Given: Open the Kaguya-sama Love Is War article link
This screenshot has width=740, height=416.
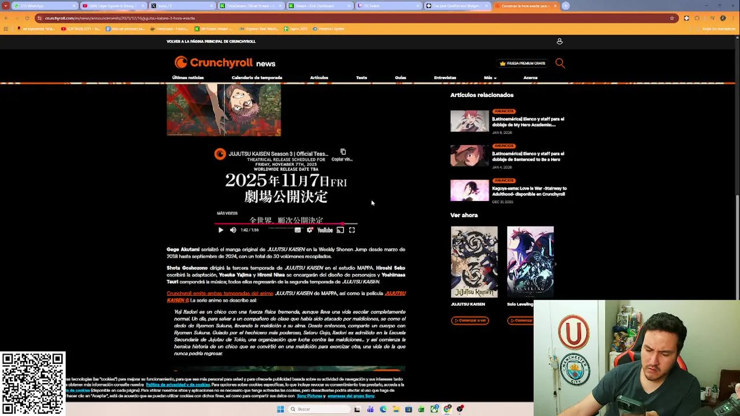Looking at the screenshot, I should pos(529,191).
